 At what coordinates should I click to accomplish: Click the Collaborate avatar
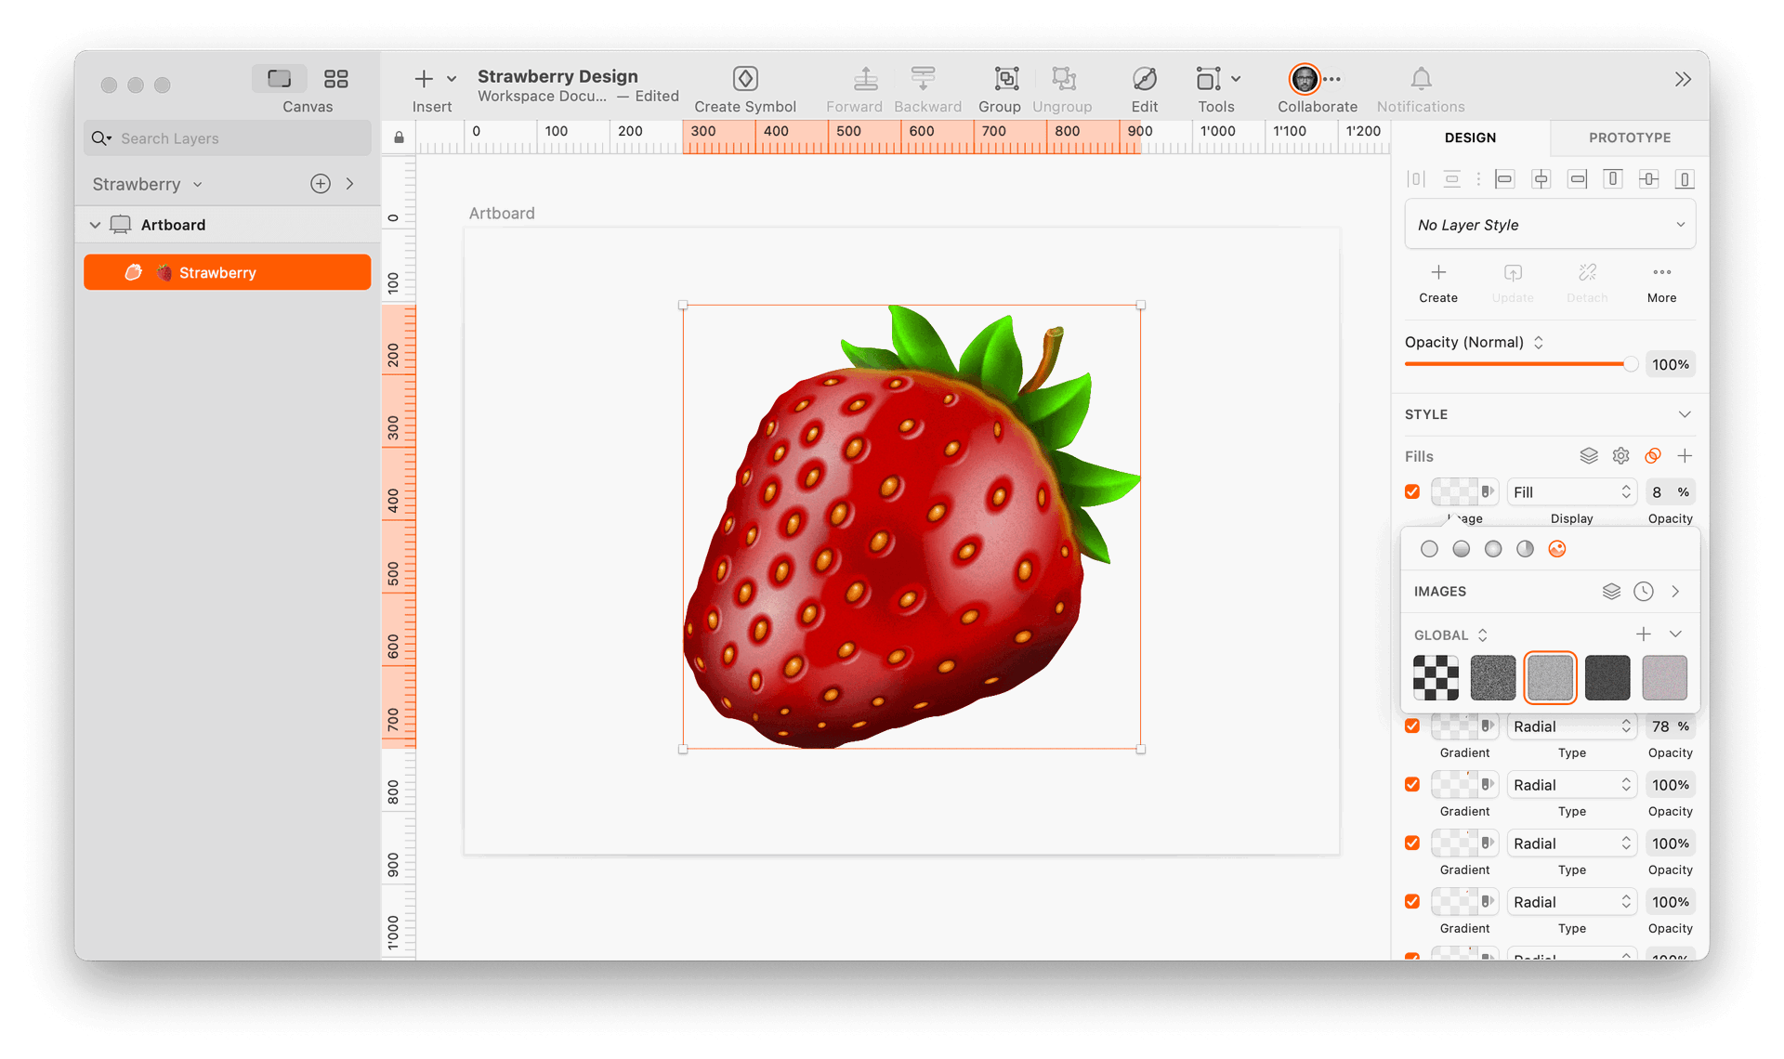[x=1305, y=79]
